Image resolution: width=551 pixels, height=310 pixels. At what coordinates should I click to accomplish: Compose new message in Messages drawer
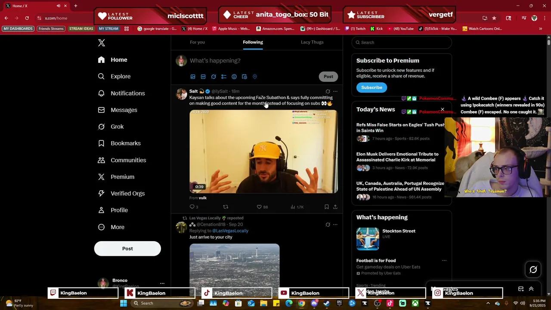click(x=521, y=289)
